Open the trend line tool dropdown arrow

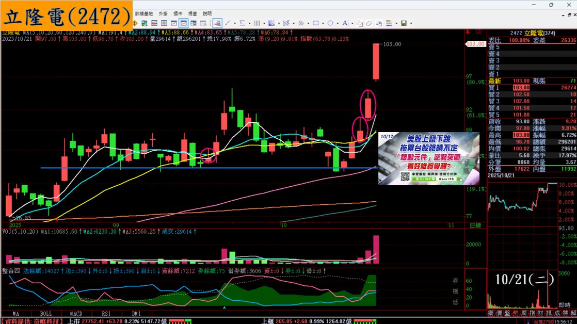point(235,23)
